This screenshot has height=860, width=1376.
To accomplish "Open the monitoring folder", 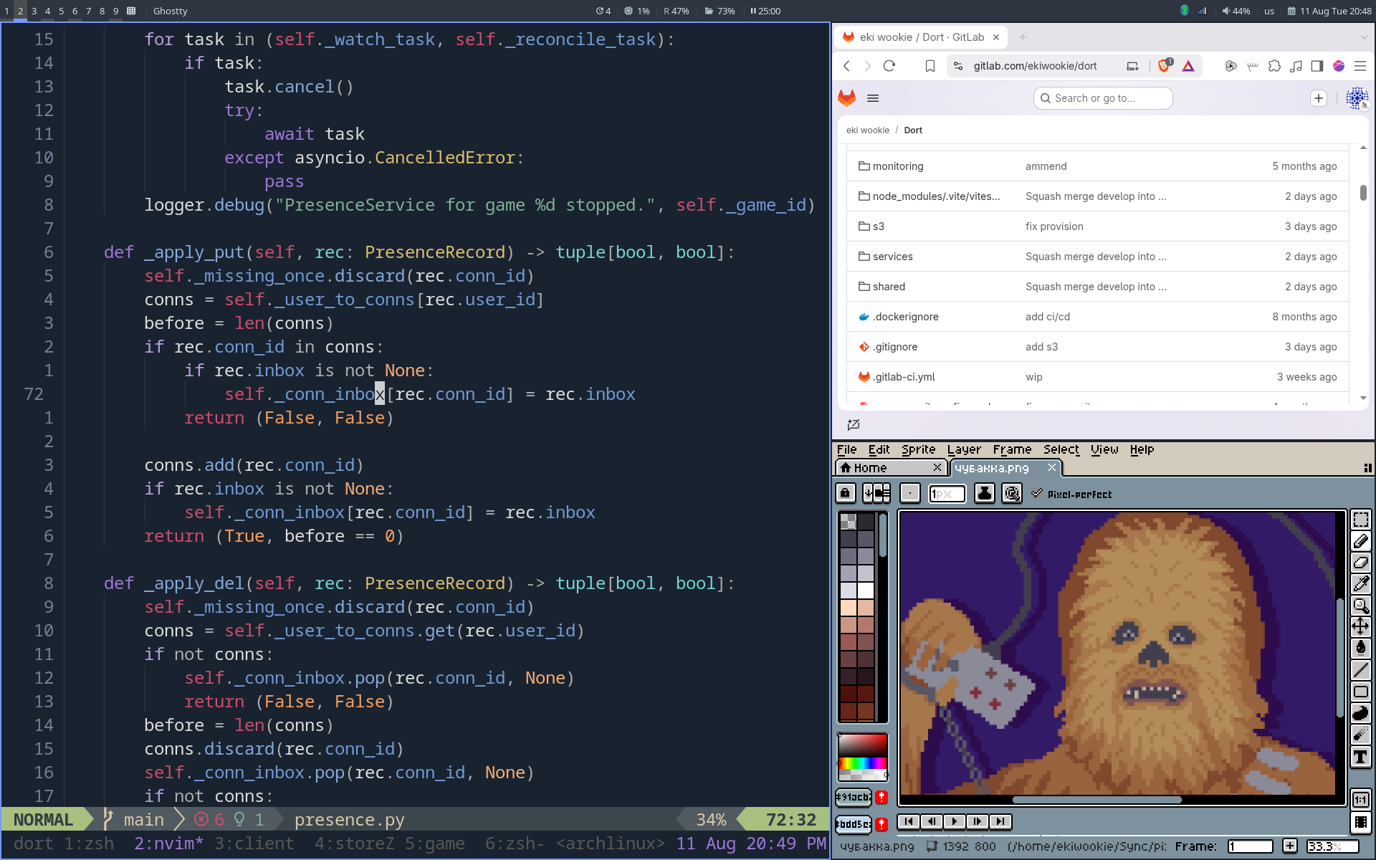I will coord(898,166).
